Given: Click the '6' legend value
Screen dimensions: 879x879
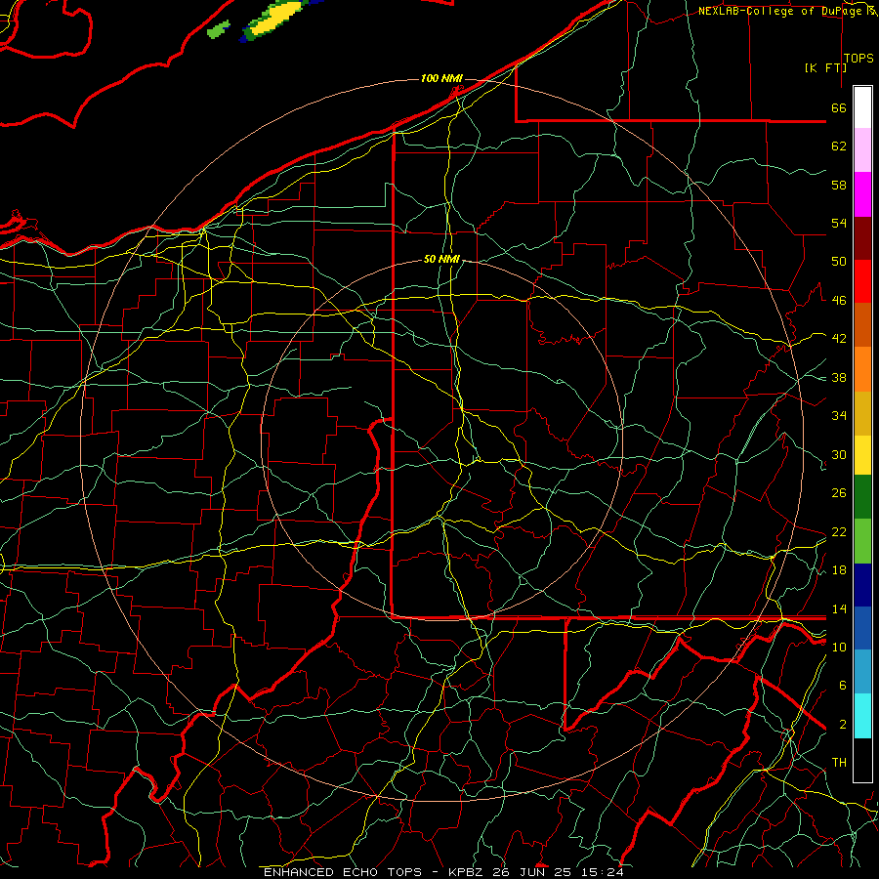Looking at the screenshot, I should [842, 686].
